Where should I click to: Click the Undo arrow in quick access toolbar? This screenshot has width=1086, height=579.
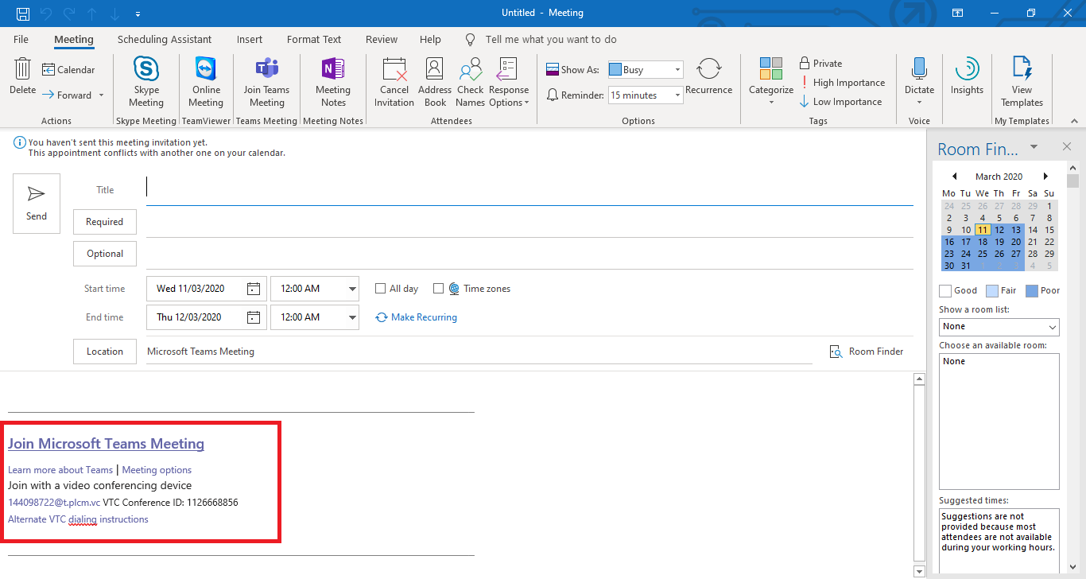(46, 14)
